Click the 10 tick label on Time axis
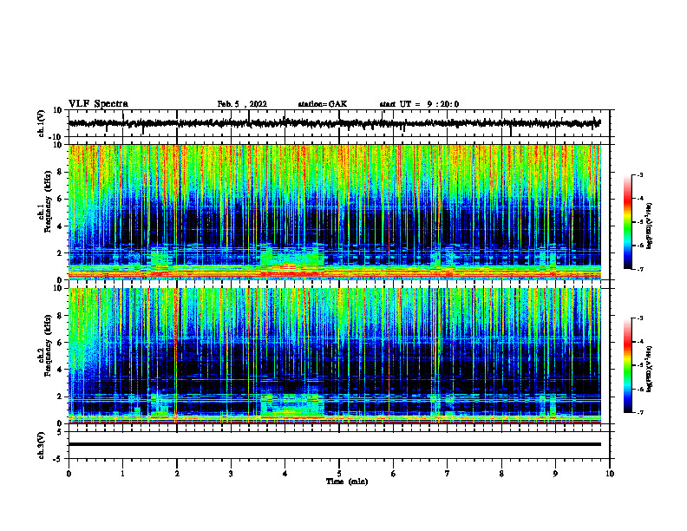This screenshot has width=687, height=531. coord(610,474)
